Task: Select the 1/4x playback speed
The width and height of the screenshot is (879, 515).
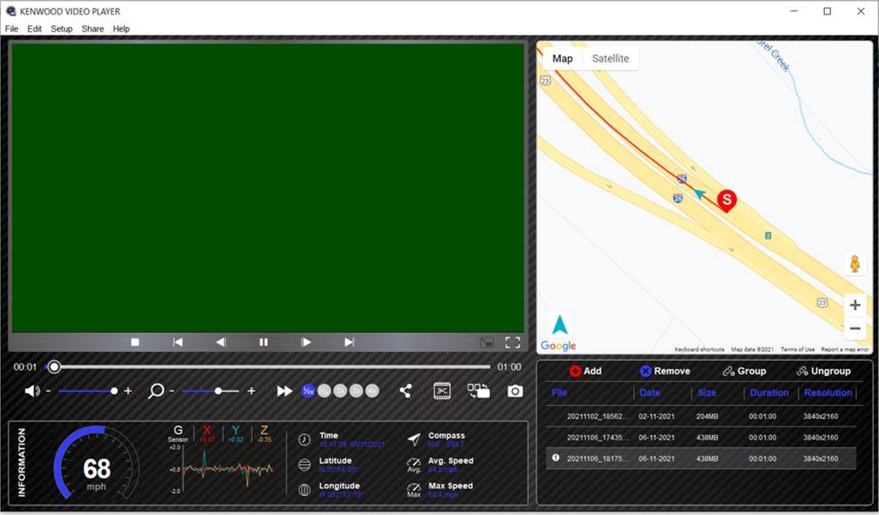Action: tap(308, 391)
